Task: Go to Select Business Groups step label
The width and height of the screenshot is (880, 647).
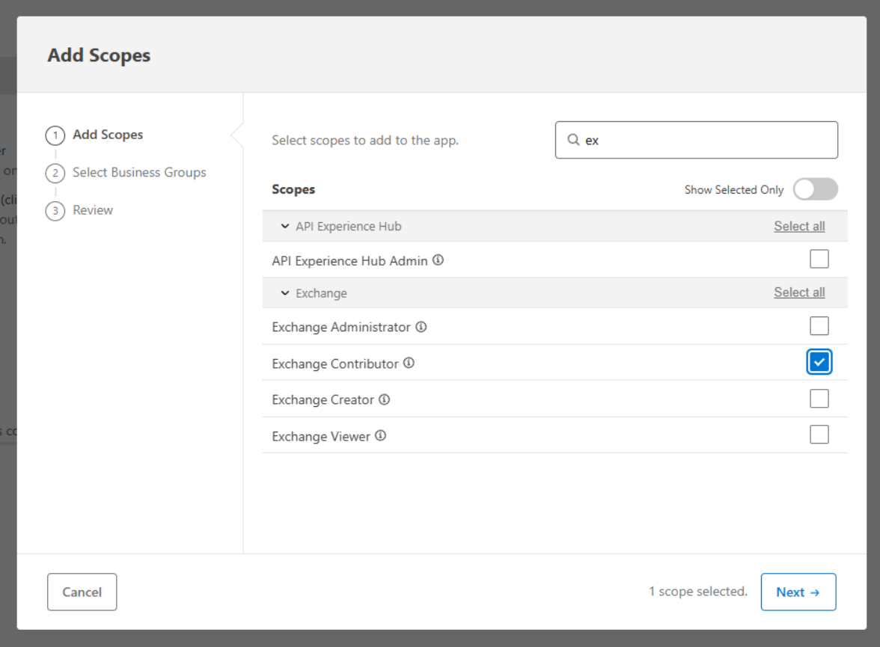Action: point(139,172)
